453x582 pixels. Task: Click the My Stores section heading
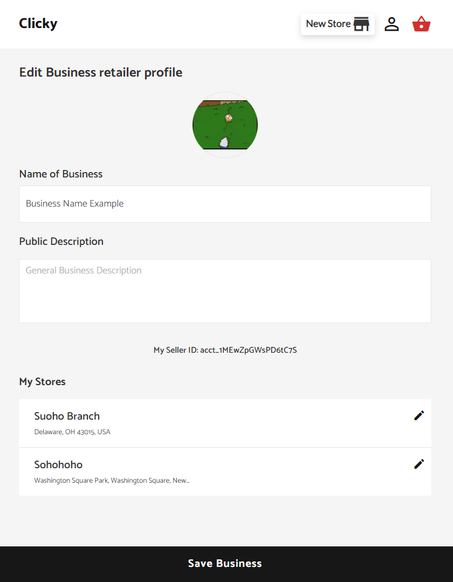pos(42,382)
